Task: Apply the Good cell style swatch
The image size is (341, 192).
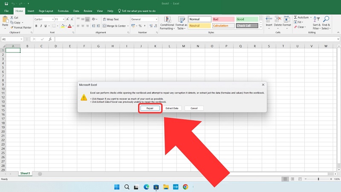Action: [247, 19]
